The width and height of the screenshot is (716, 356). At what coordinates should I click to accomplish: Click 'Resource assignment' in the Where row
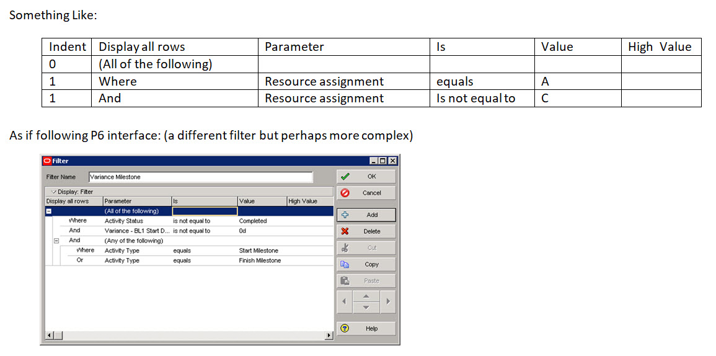[324, 82]
